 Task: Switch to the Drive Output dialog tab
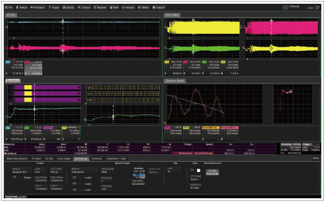click(x=64, y=159)
